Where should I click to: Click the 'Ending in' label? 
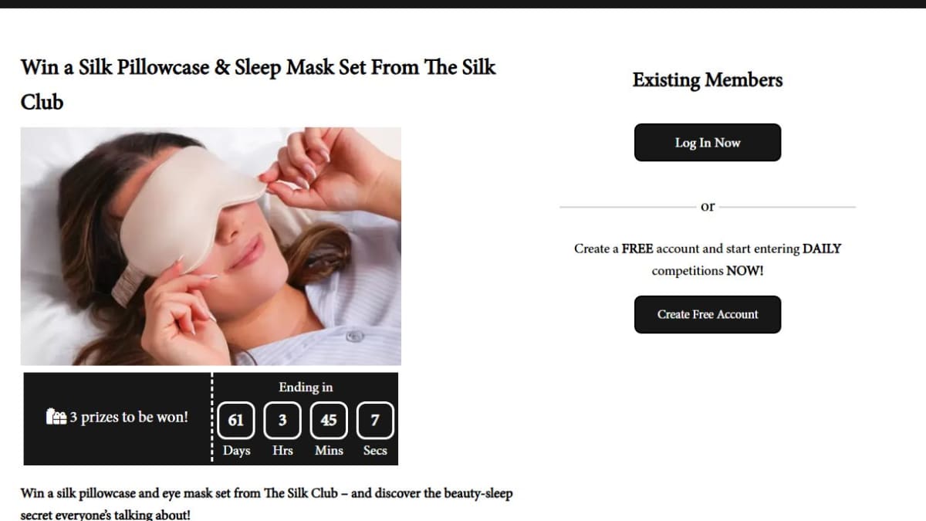click(306, 387)
